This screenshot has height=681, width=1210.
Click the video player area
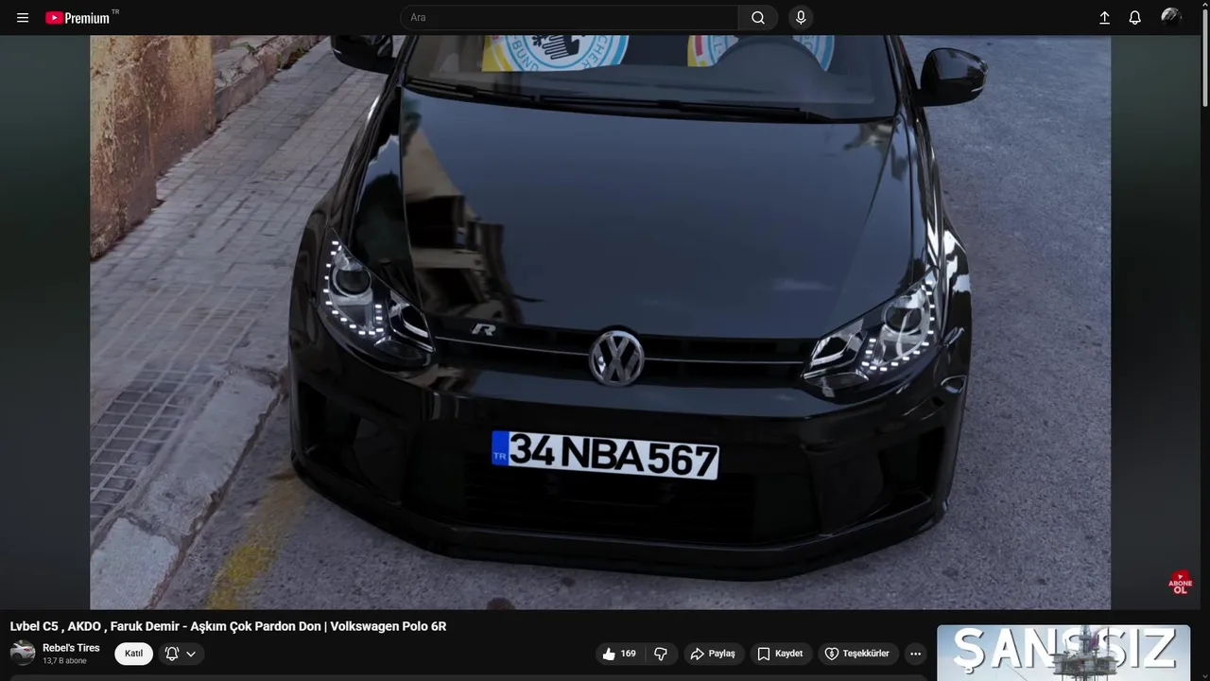point(600,323)
